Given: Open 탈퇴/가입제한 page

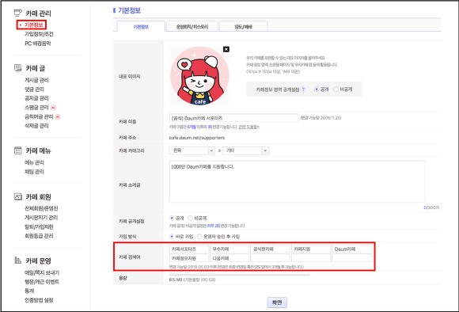Looking at the screenshot, I should coord(39,226).
